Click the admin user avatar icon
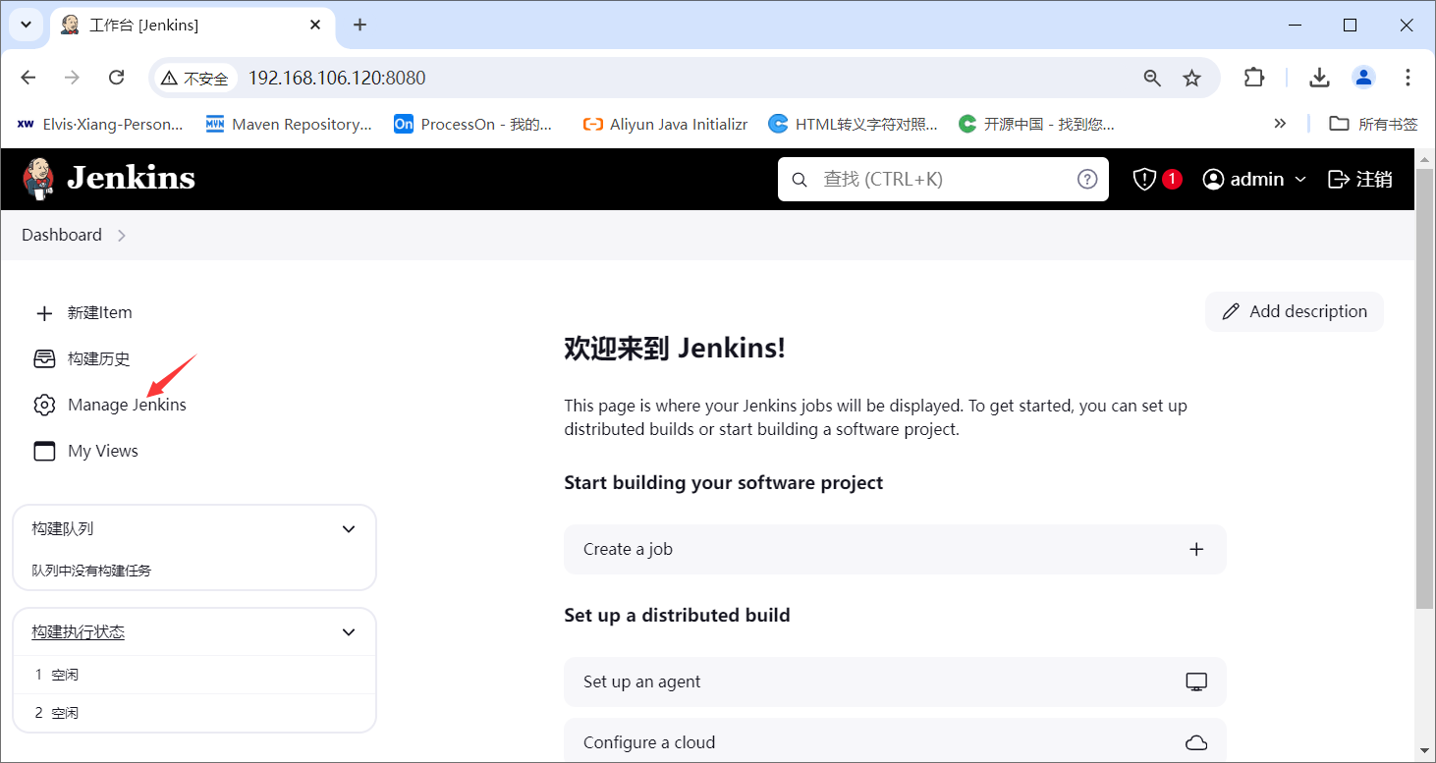Viewport: 1436px width, 763px height. pos(1214,179)
